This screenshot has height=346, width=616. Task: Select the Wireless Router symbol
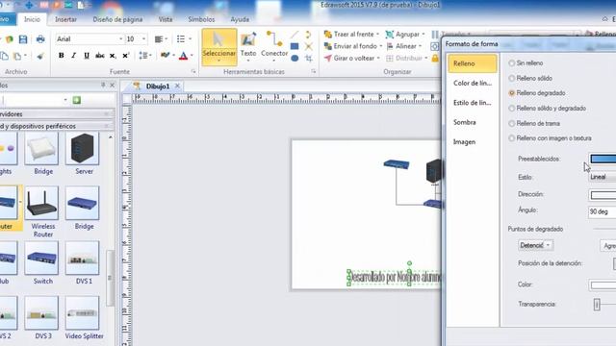[42, 211]
